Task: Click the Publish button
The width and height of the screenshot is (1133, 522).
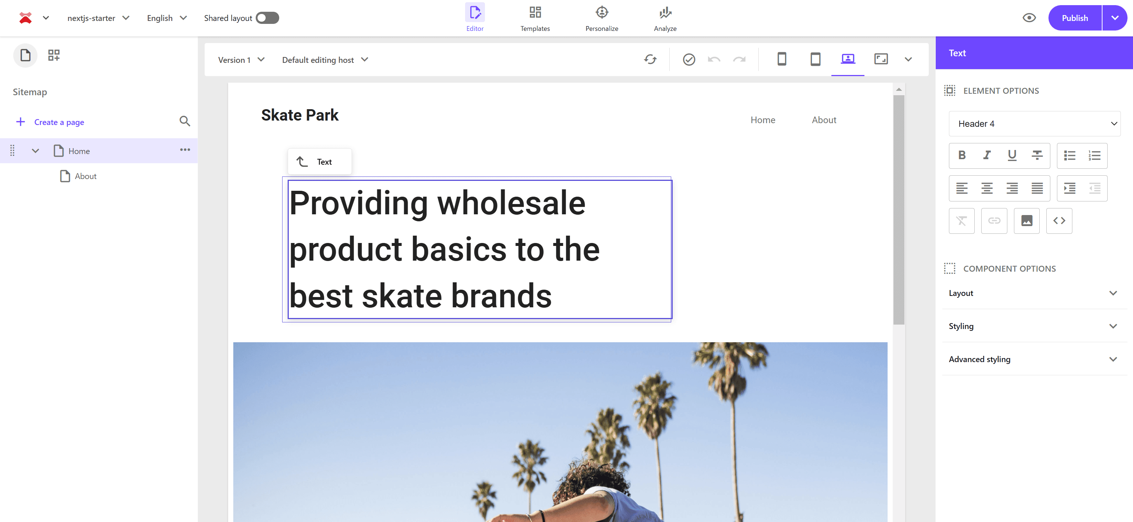Action: [x=1075, y=18]
